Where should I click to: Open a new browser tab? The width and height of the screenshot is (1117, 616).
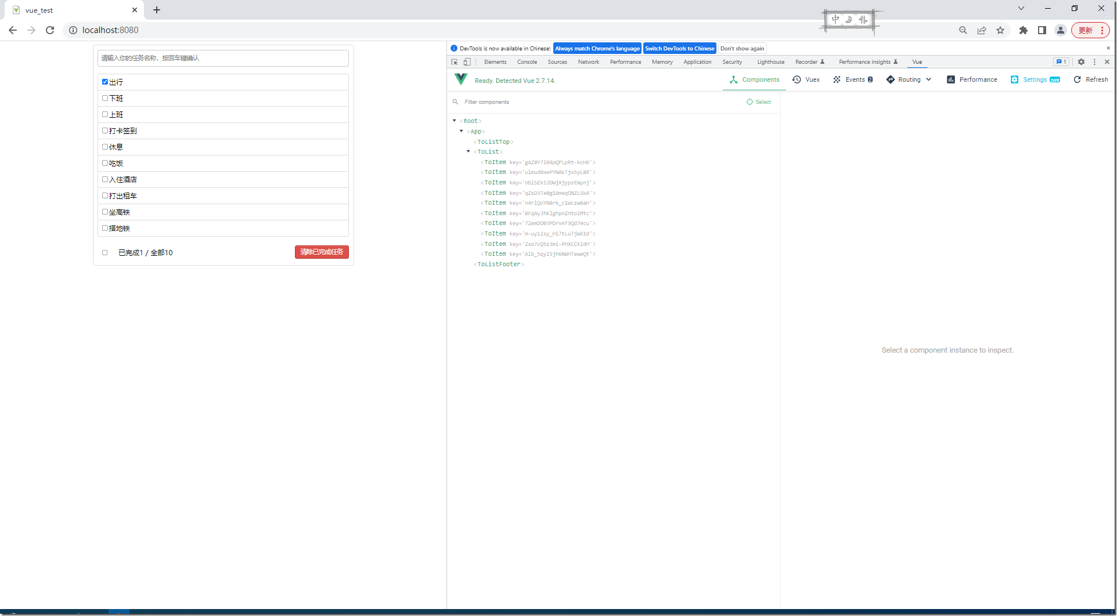click(x=157, y=10)
